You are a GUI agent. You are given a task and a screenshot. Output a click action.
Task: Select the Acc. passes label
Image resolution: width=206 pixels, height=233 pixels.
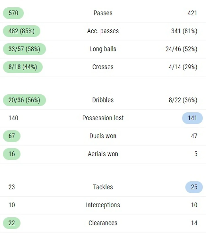pyautogui.click(x=103, y=31)
